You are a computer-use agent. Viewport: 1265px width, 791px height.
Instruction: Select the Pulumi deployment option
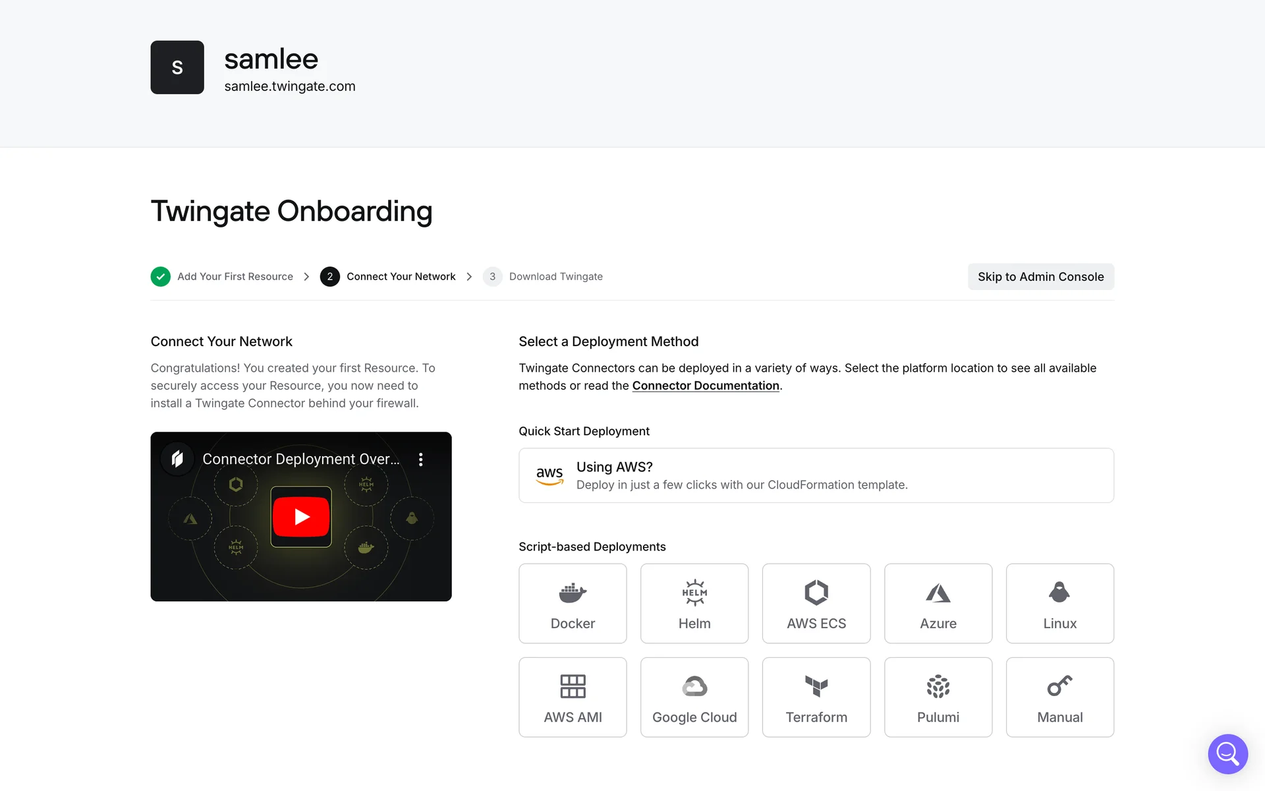(938, 697)
